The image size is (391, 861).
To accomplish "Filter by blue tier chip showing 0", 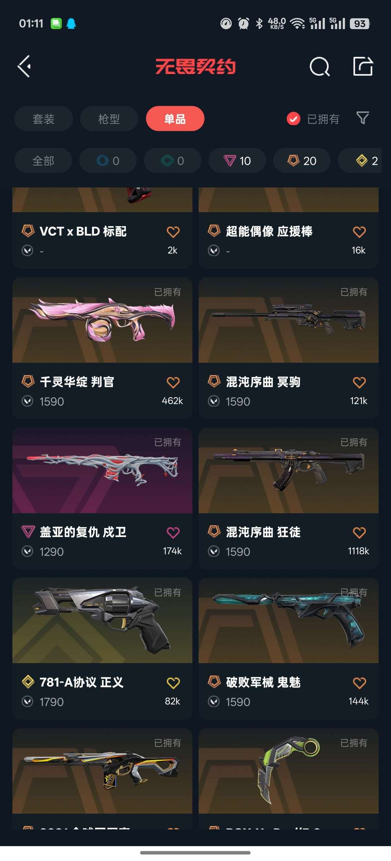I will tap(108, 161).
